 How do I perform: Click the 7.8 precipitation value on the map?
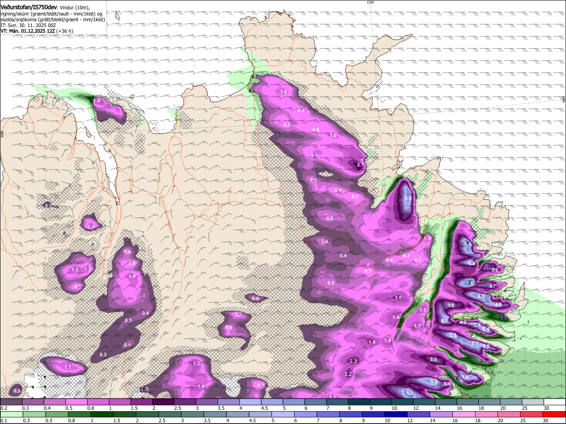470,283
